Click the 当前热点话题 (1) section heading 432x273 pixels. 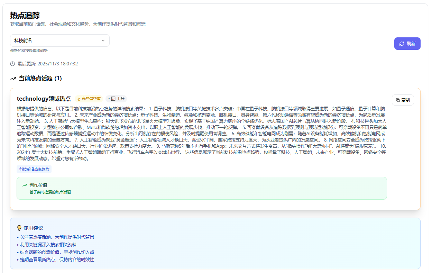(x=40, y=79)
